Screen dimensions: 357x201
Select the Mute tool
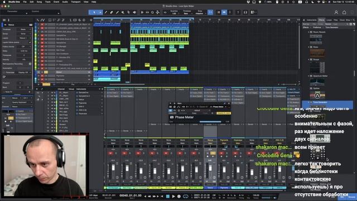coord(123,12)
